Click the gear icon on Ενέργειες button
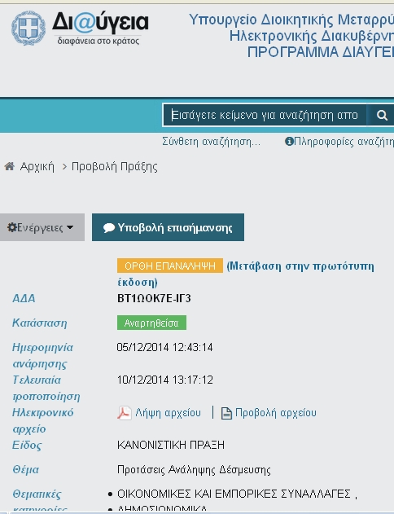Screen dimensions: 394x514 [11, 227]
